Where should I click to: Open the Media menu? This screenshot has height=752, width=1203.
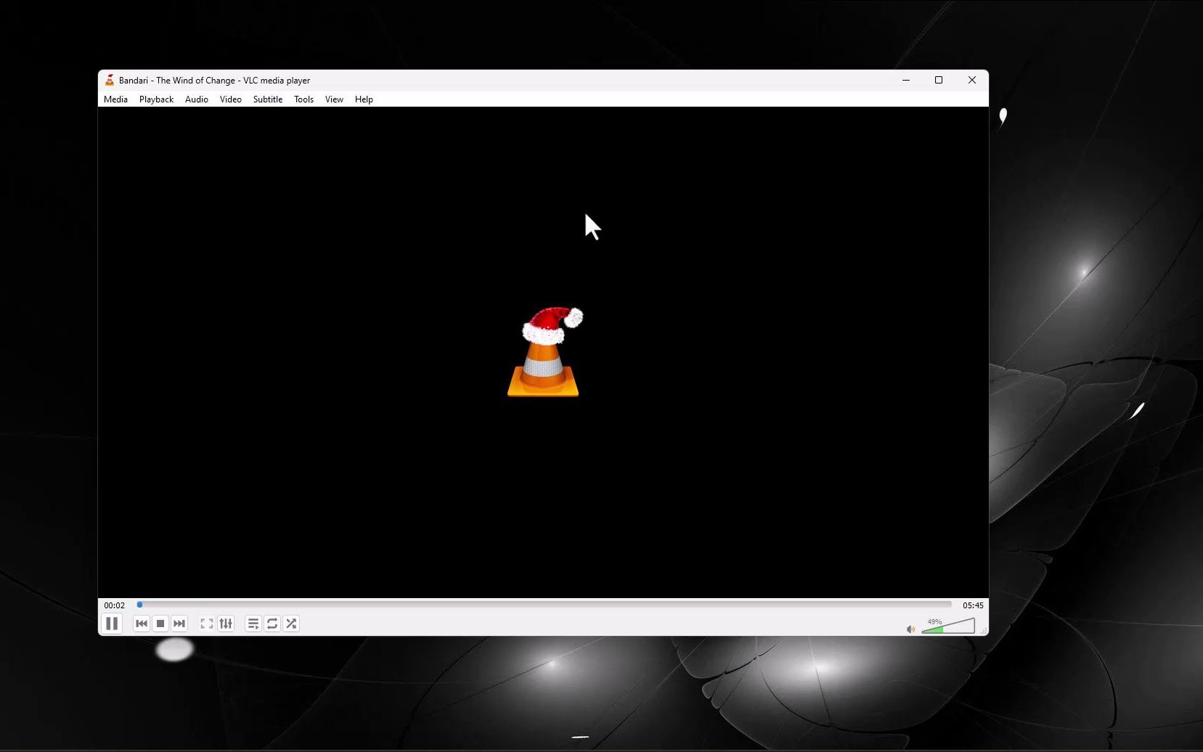click(x=115, y=99)
